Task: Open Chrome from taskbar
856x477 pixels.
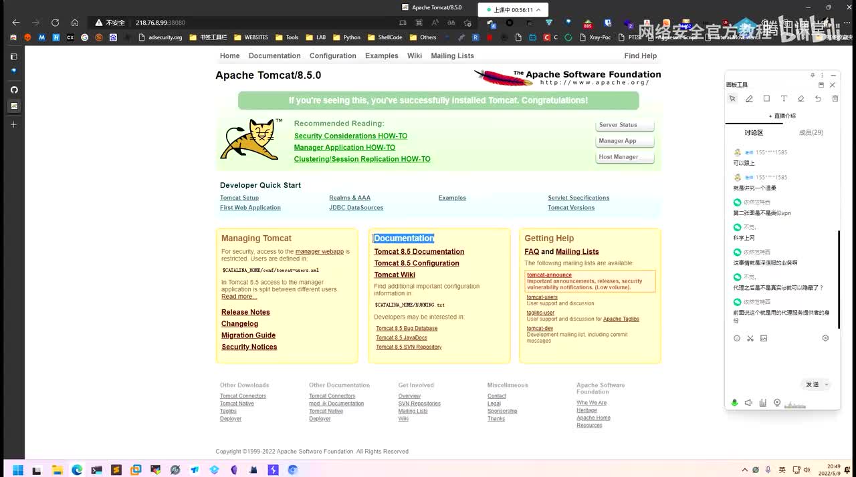Action: pos(292,470)
